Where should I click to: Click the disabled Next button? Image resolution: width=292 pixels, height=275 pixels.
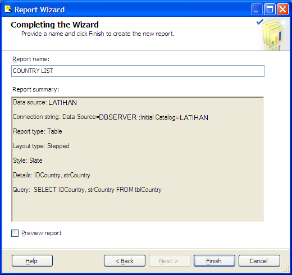click(x=170, y=261)
